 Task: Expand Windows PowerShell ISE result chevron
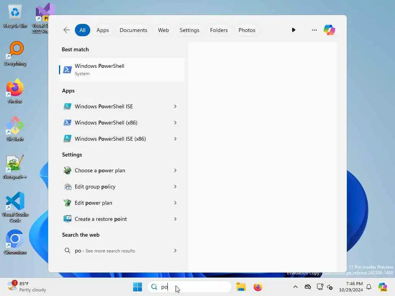[176, 106]
